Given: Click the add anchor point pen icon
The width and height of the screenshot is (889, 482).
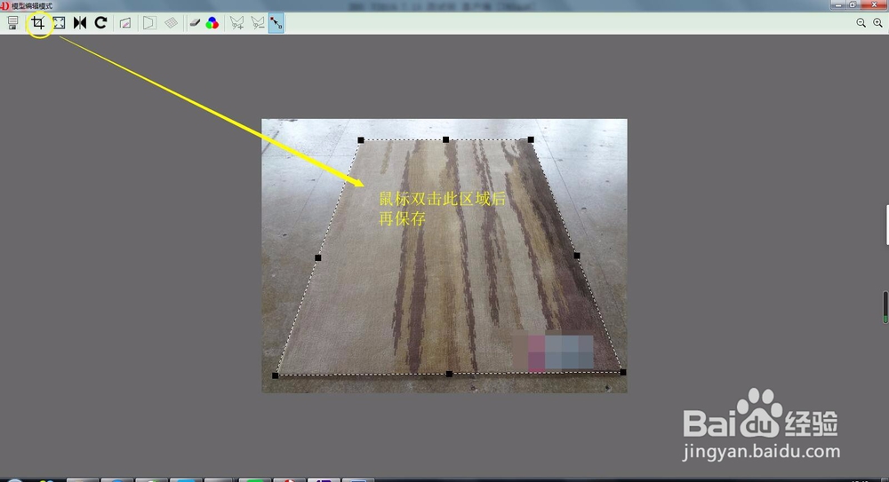Looking at the screenshot, I should point(236,23).
